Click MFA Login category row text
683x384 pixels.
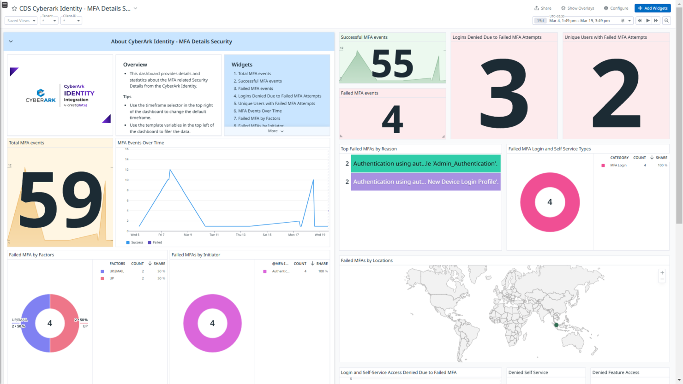click(x=618, y=165)
